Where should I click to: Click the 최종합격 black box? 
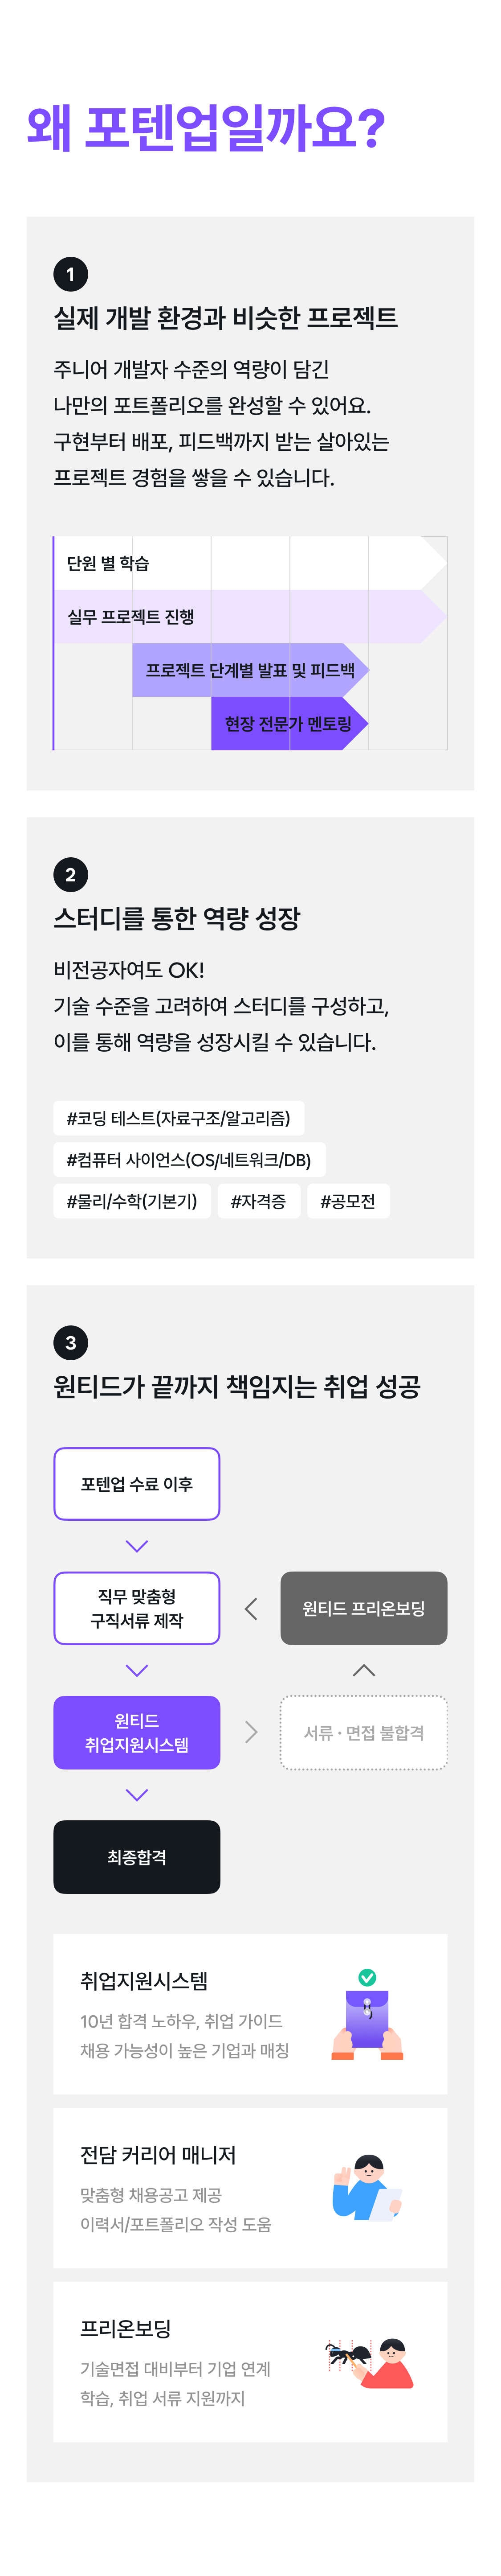coord(137,1856)
